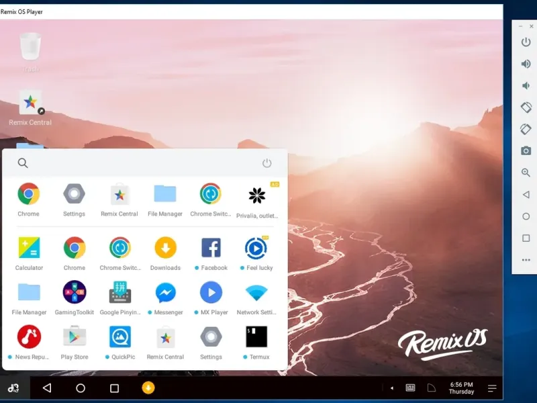Screen dimensions: 537x403
Task: Take a screenshot with the camera icon
Action: [x=526, y=150]
